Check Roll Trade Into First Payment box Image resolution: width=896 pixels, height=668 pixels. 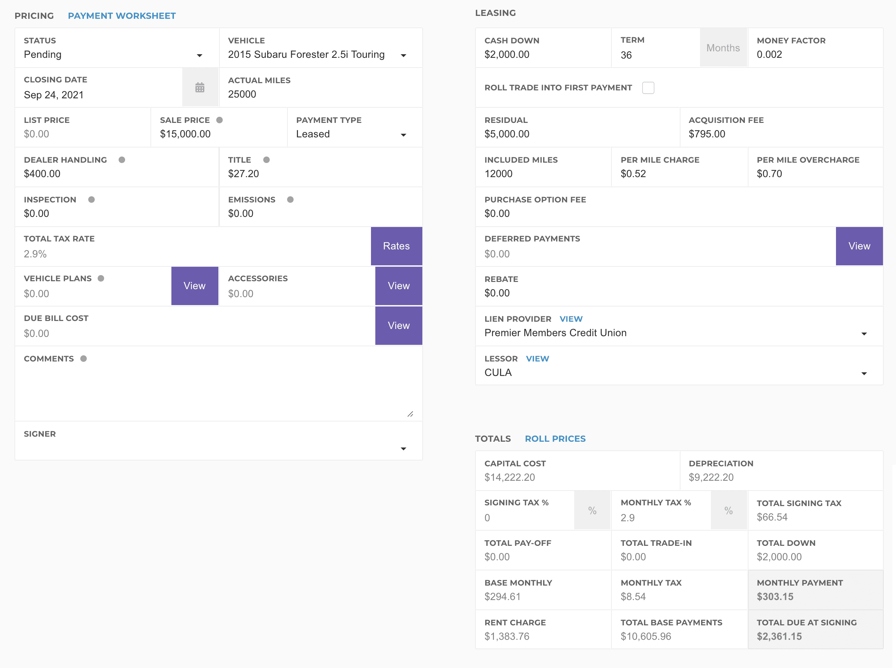click(x=648, y=88)
